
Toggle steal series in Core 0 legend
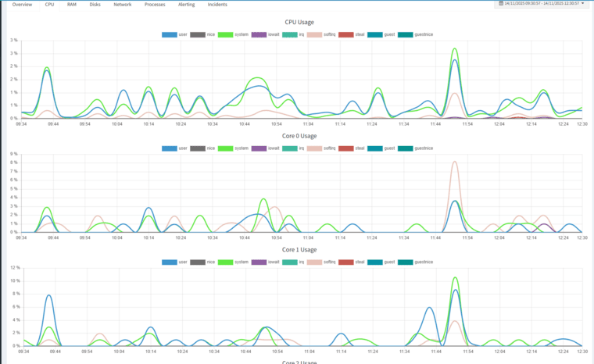[351, 148]
